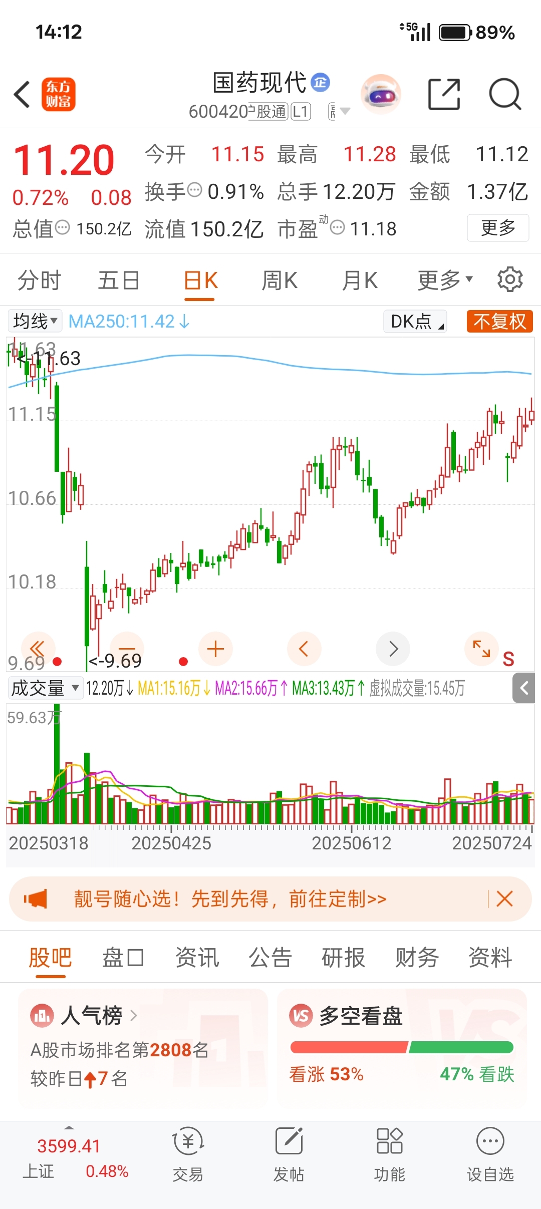Jump to the earliest K-line with double-left arrow
This screenshot has height=1209, width=541.
point(38,649)
